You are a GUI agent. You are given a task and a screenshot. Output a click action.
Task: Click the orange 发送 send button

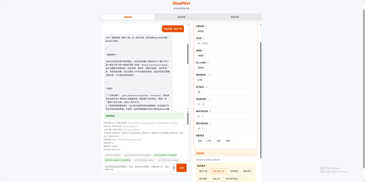click(182, 168)
